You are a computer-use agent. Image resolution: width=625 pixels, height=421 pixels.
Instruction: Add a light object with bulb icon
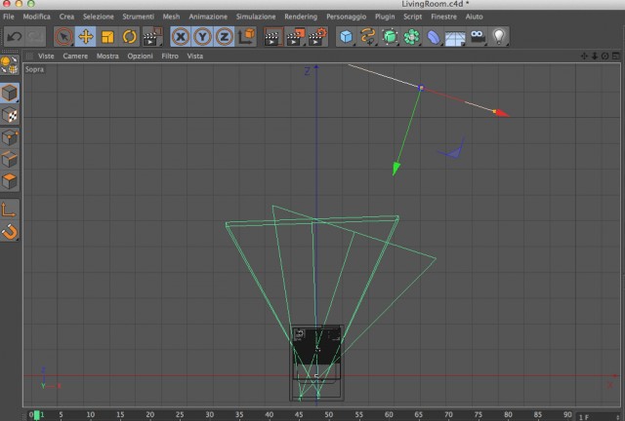499,37
